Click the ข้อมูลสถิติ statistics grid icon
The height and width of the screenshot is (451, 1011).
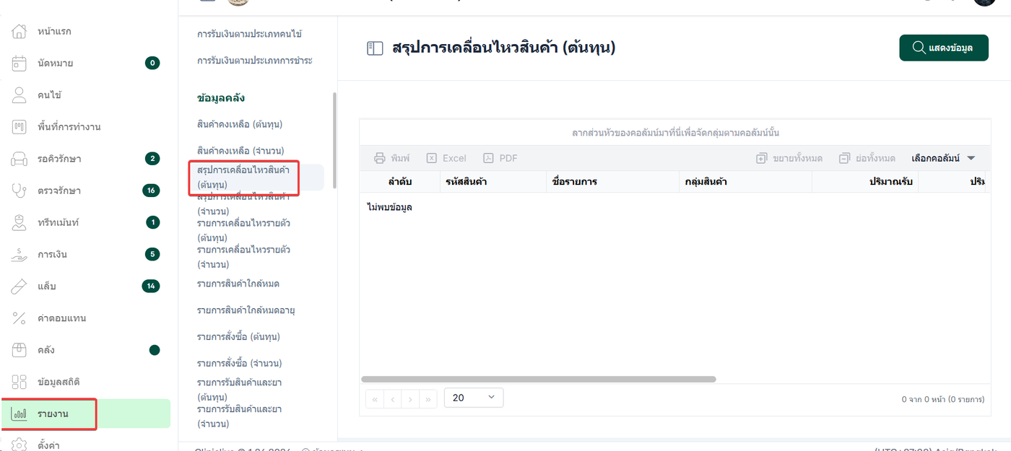(19, 382)
